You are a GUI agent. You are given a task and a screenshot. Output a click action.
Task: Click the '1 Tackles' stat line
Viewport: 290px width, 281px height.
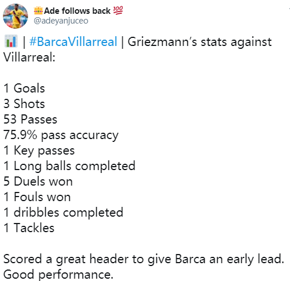(29, 228)
